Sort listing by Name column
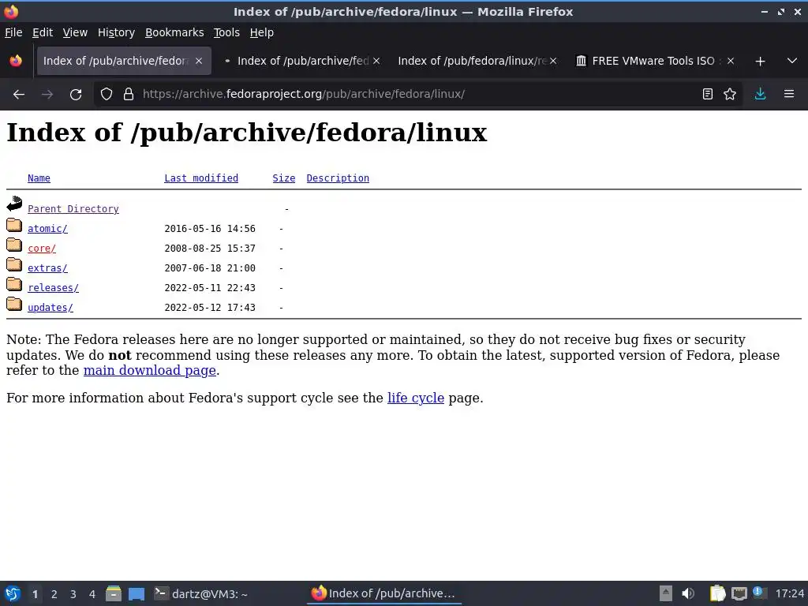 [39, 178]
